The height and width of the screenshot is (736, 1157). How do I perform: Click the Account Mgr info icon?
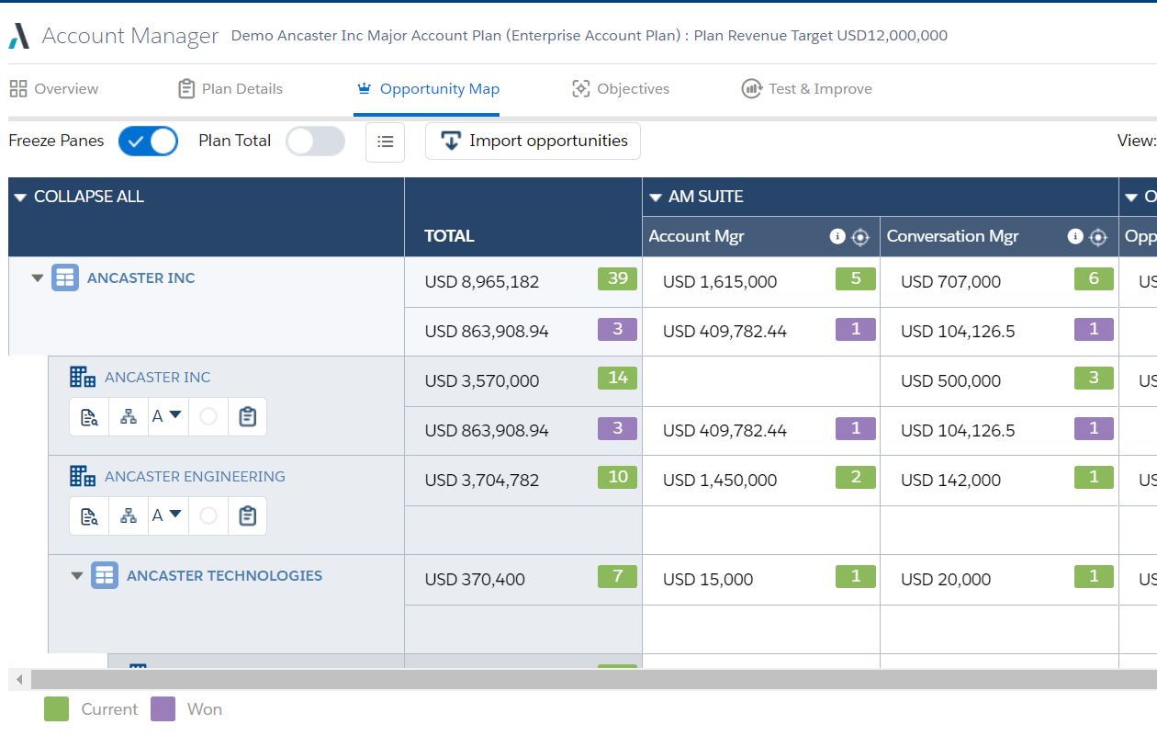(837, 236)
